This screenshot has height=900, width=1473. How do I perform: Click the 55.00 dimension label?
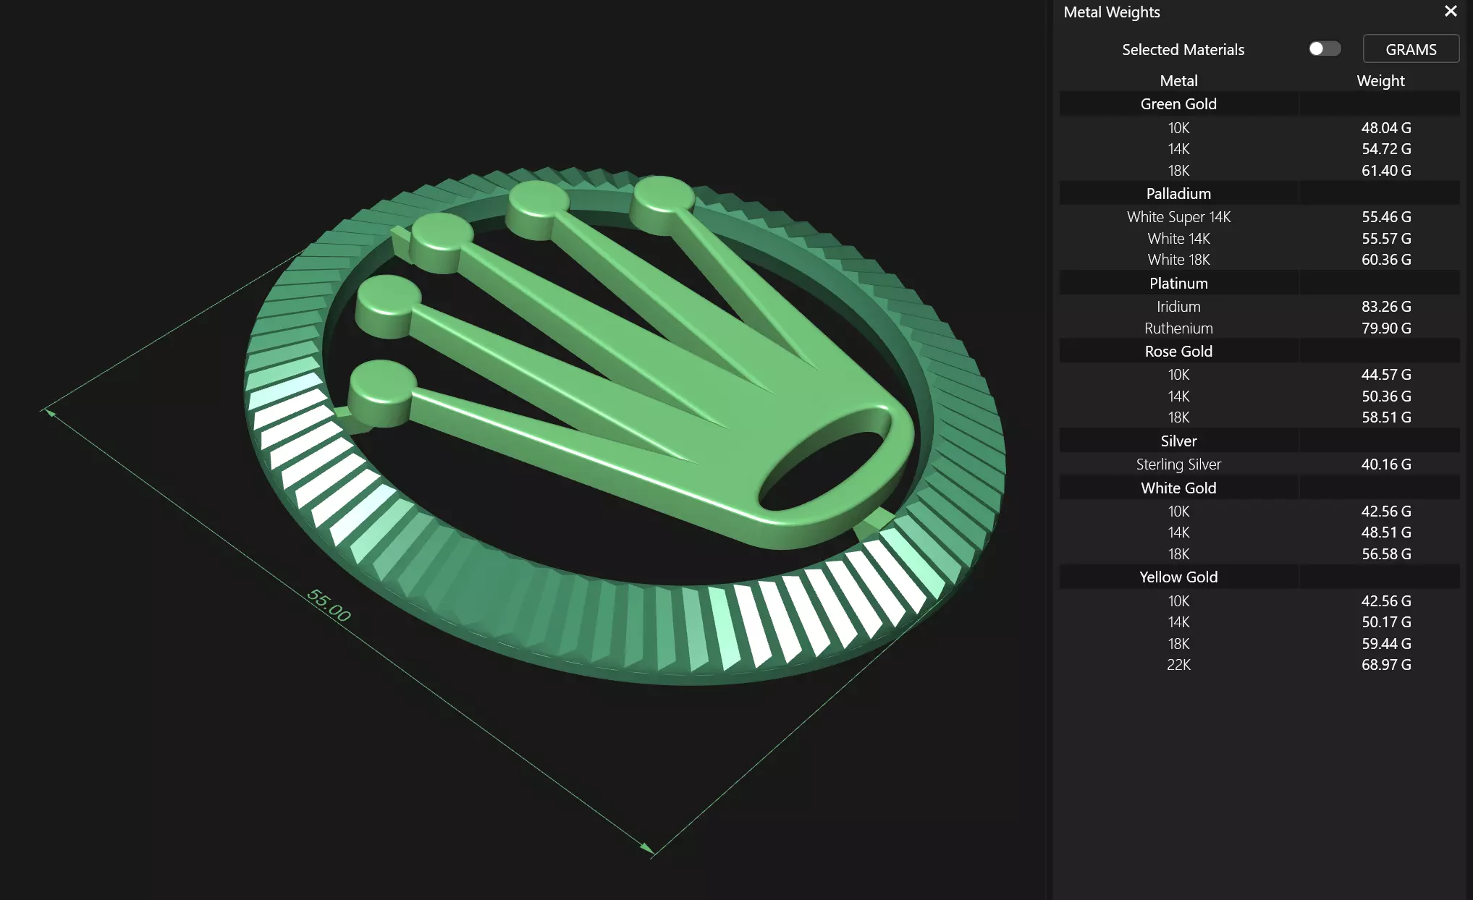329,606
